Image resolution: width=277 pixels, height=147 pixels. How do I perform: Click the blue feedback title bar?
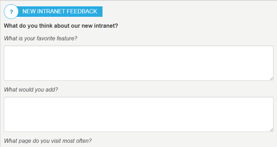click(60, 12)
